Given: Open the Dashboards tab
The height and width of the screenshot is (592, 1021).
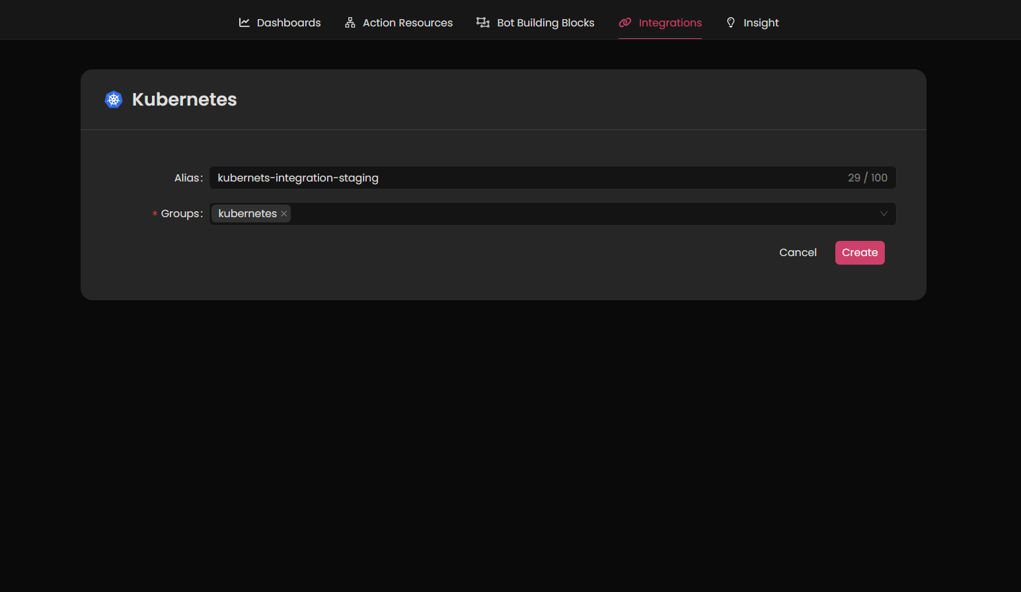Looking at the screenshot, I should [280, 22].
